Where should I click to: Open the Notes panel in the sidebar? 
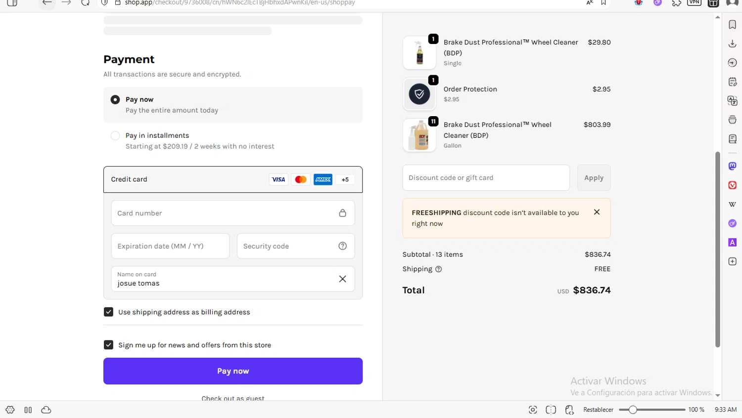click(732, 82)
